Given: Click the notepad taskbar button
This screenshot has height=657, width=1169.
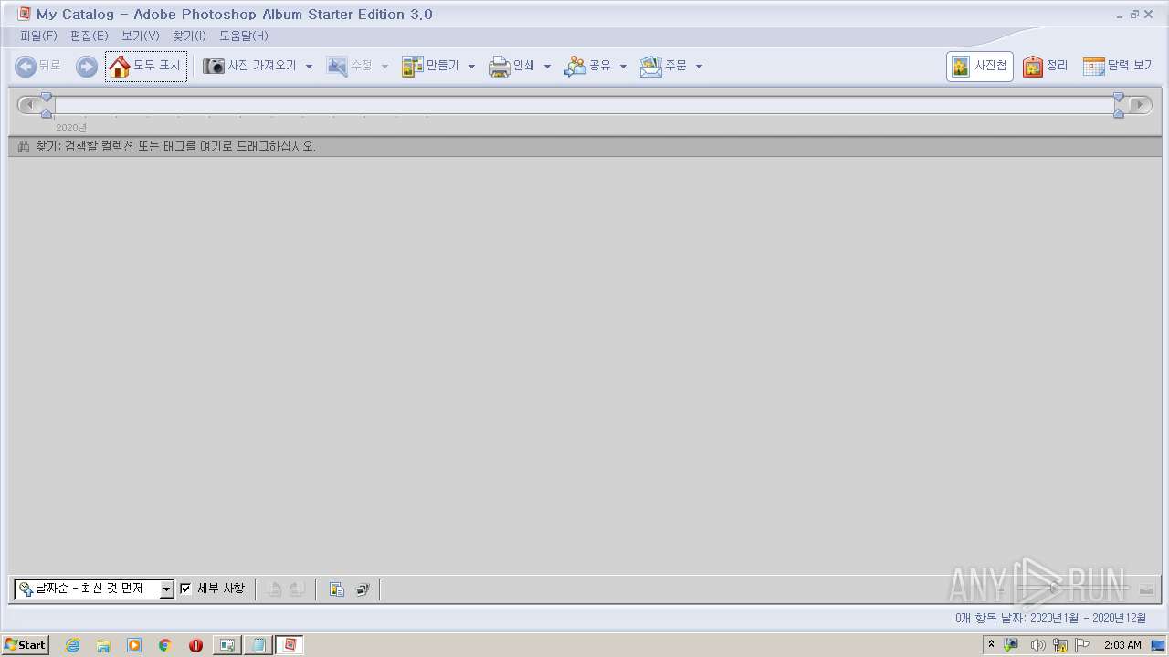Looking at the screenshot, I should [x=258, y=645].
